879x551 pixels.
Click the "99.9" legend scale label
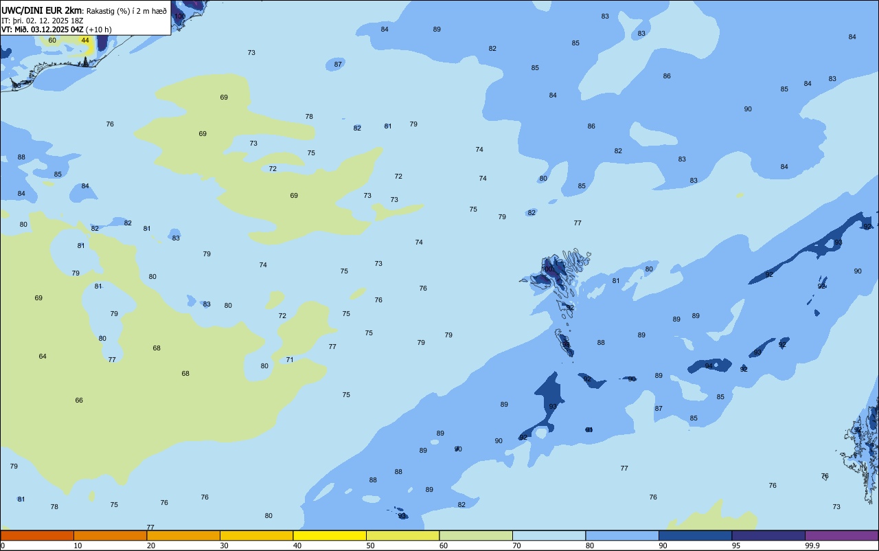[812, 546]
